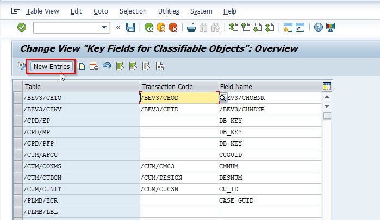
Task: Select the row for /BEV3/CHTO
Action: [18, 98]
